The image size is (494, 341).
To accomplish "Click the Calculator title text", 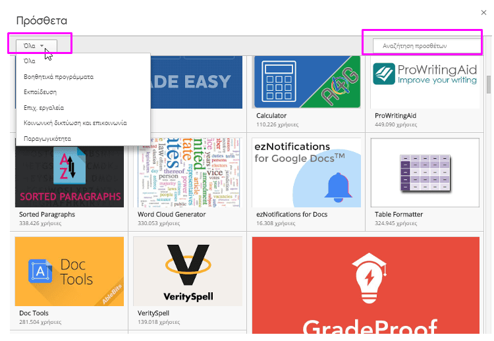I will 271,116.
